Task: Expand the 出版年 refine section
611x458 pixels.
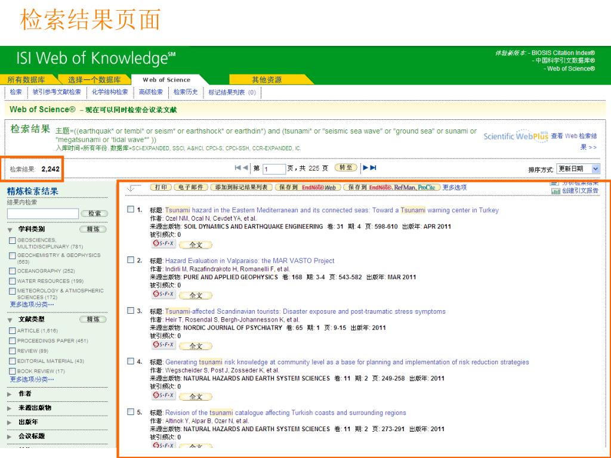Action: click(x=10, y=423)
